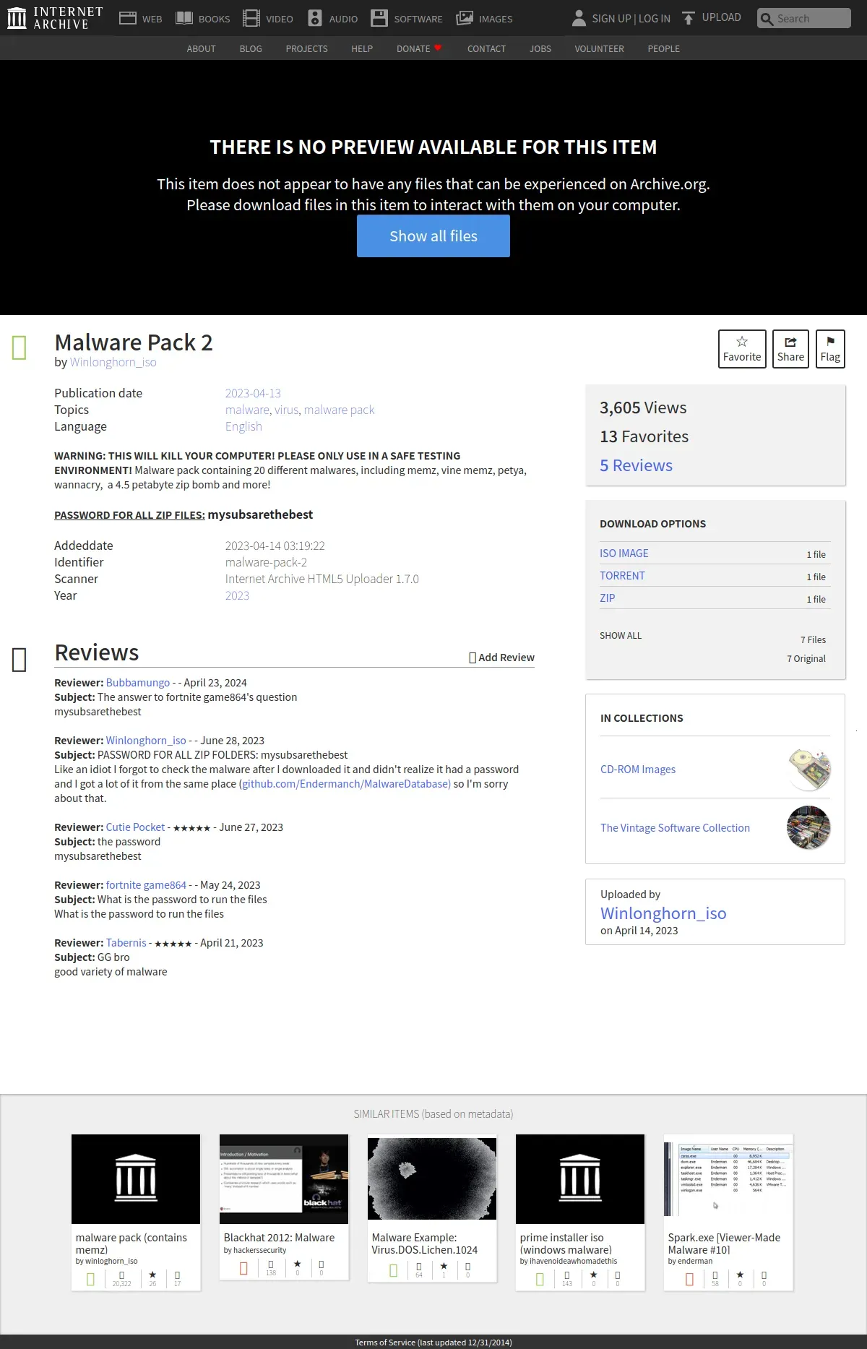
Task: Open reviewer fortnite game864 profile
Action: (x=146, y=885)
